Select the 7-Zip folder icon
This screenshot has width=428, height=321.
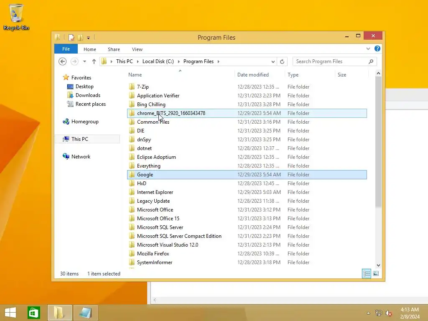click(132, 87)
